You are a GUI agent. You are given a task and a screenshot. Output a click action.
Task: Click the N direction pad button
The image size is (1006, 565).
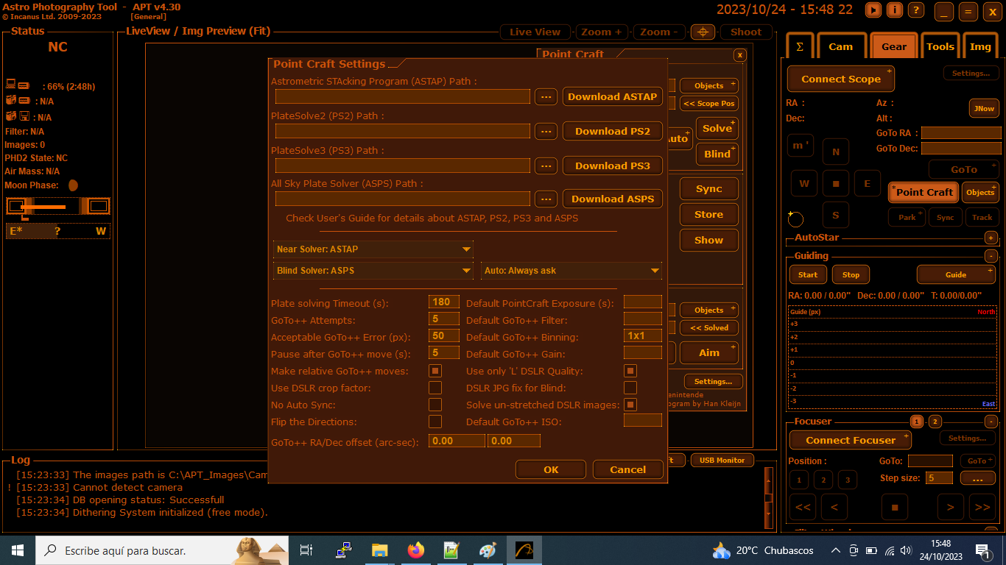pos(835,152)
